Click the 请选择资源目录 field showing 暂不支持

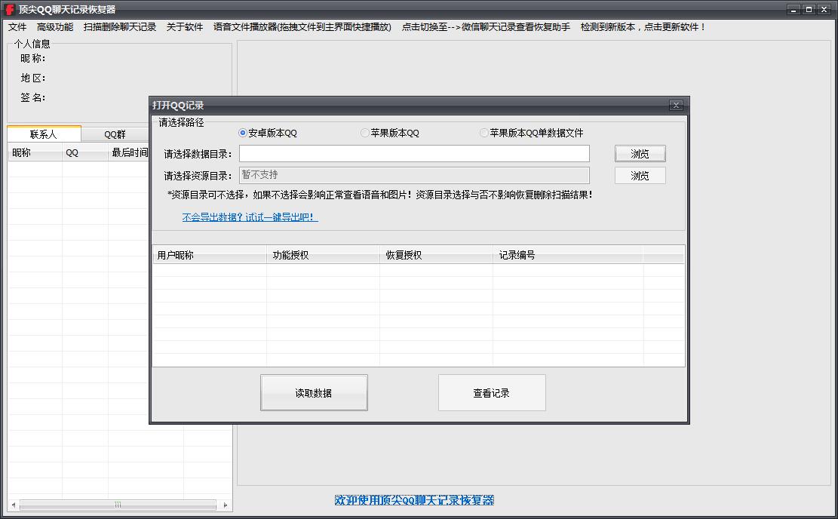[x=414, y=175]
